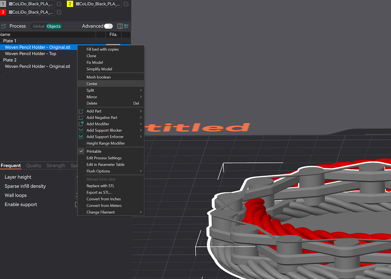Open Mesh boolean
This screenshot has width=391, height=279.
coord(111,77)
